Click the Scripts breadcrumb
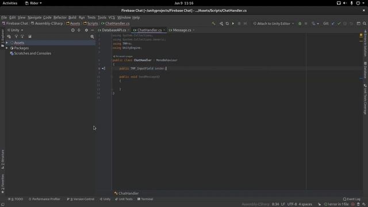The width and height of the screenshot is (368, 207). 91,24
